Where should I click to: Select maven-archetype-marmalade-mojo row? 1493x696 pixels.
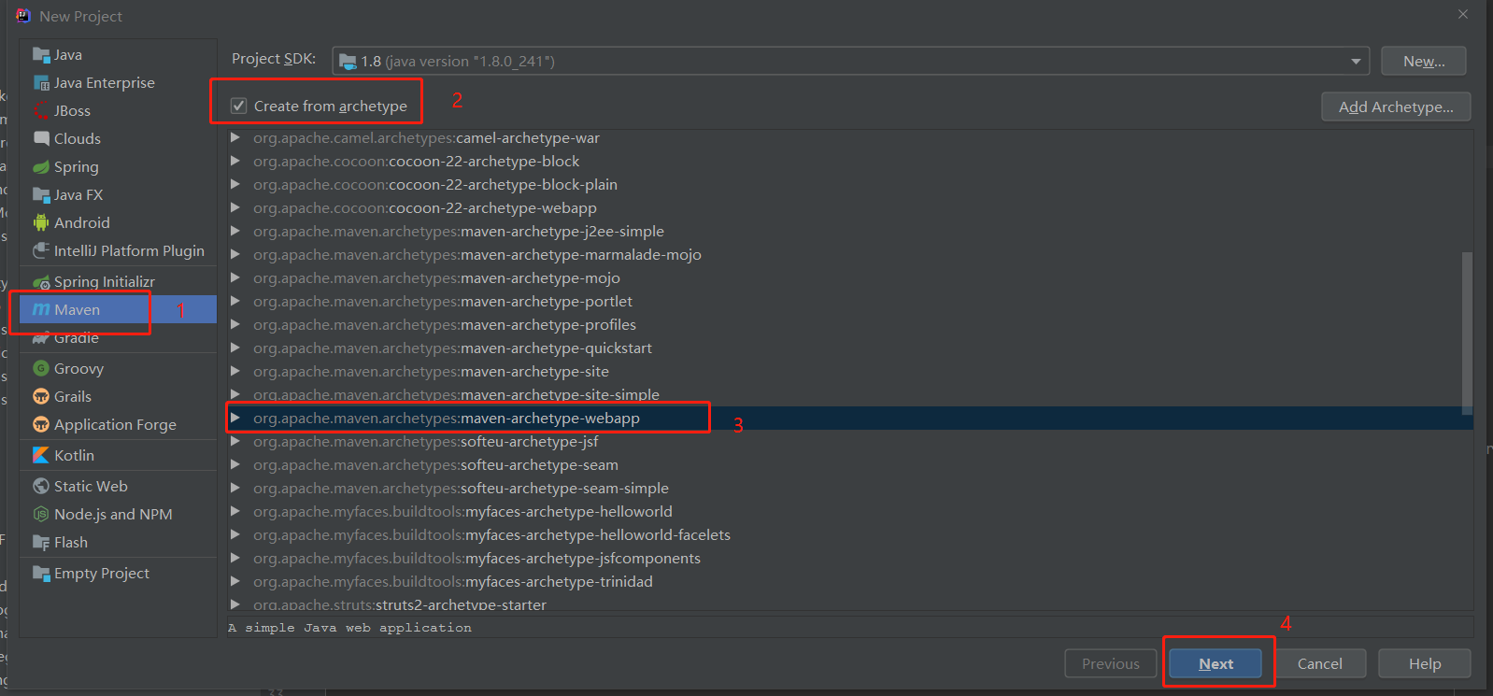(850, 255)
